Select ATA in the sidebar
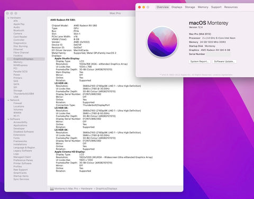The width and height of the screenshot is (254, 199). (x=15, y=21)
